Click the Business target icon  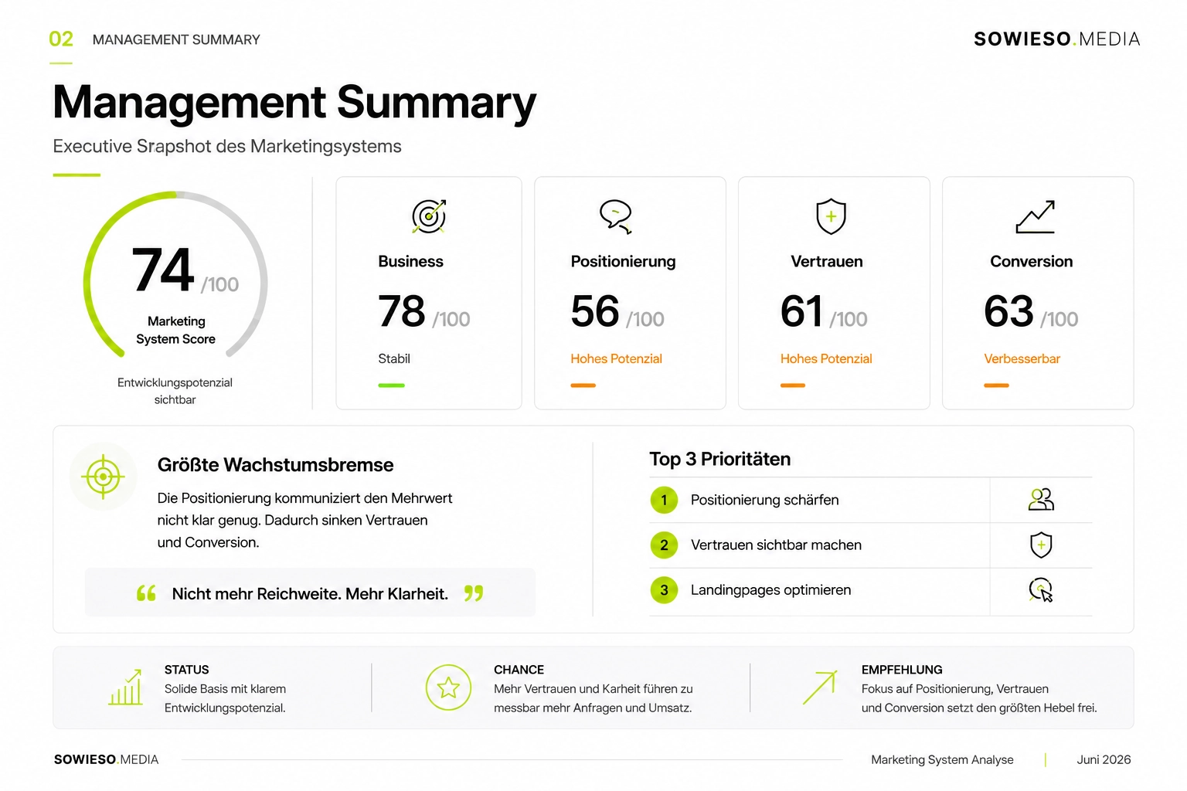(429, 216)
